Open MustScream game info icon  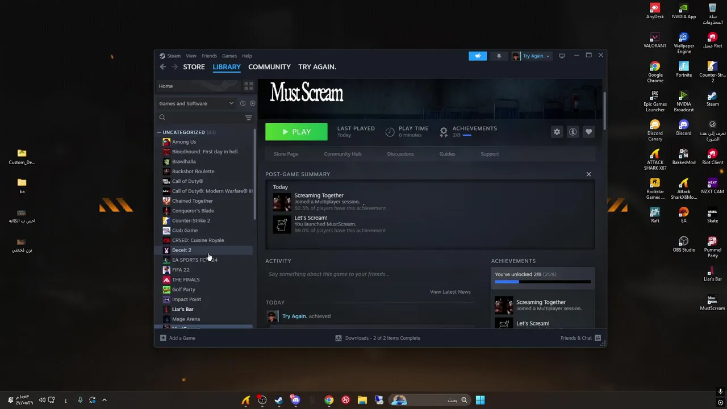click(x=573, y=132)
